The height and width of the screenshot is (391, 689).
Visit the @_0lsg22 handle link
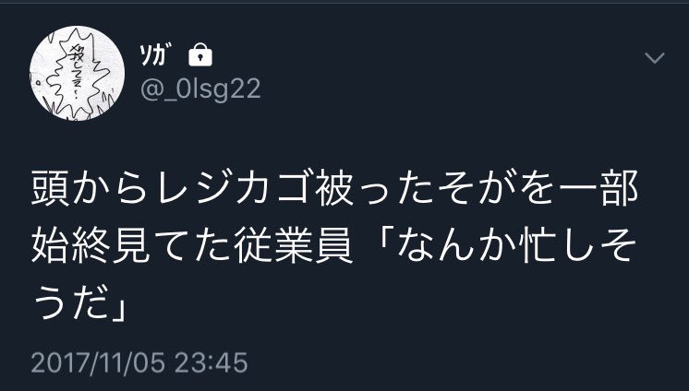point(200,89)
